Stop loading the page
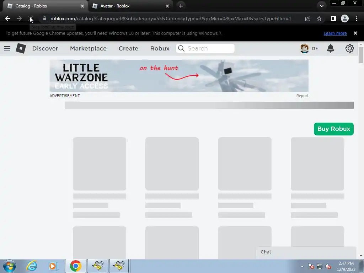The height and width of the screenshot is (273, 364). (x=31, y=18)
